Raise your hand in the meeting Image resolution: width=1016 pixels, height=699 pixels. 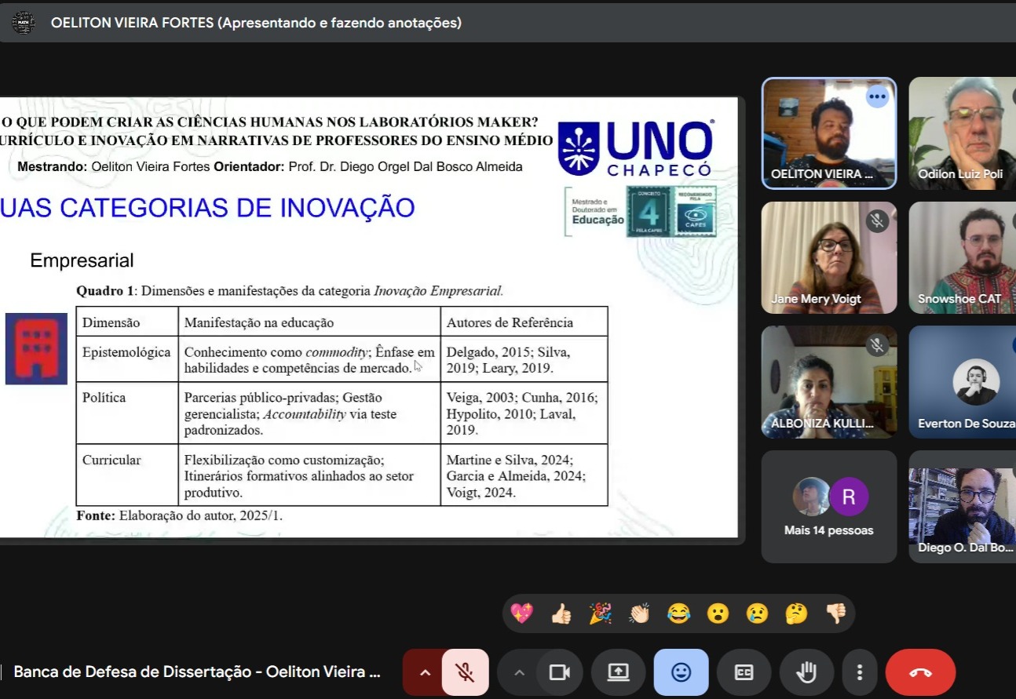[806, 672]
